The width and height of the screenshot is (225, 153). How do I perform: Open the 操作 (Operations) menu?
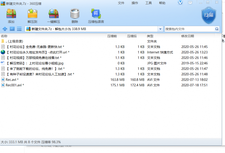[135, 3]
